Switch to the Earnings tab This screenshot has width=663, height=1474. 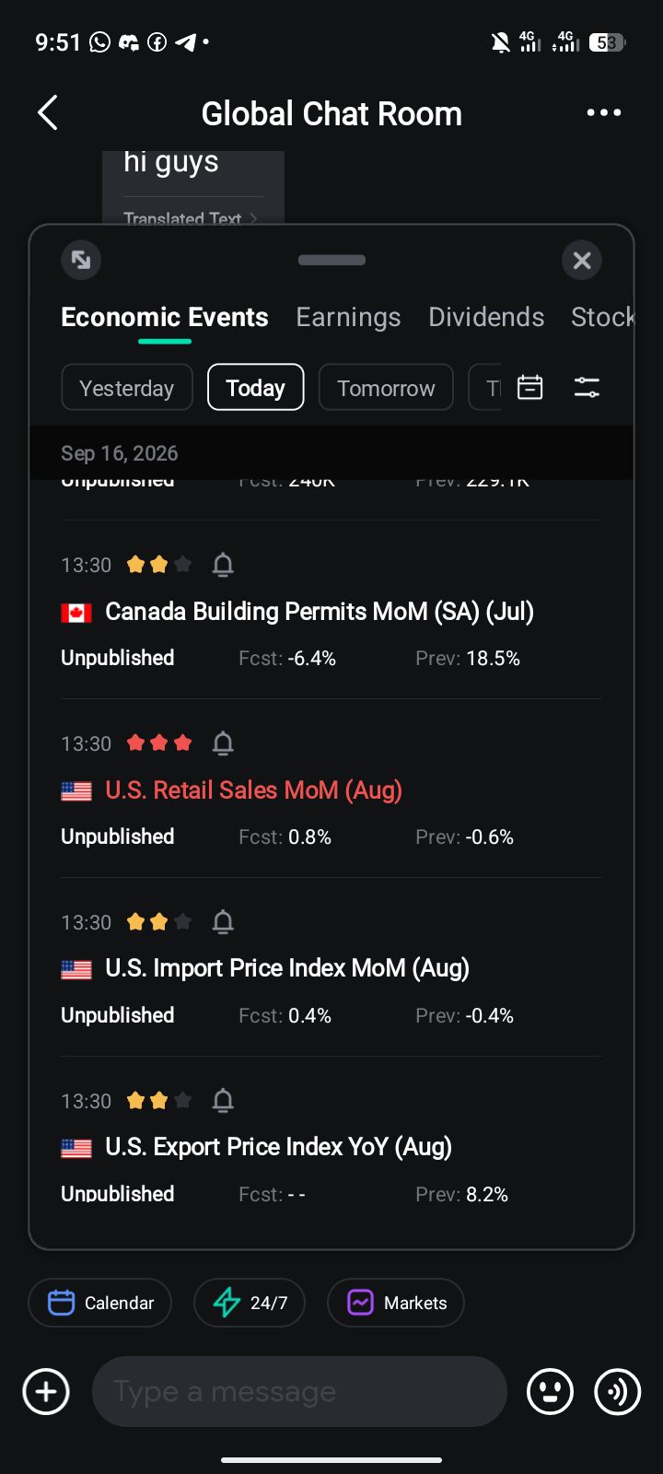pyautogui.click(x=348, y=317)
